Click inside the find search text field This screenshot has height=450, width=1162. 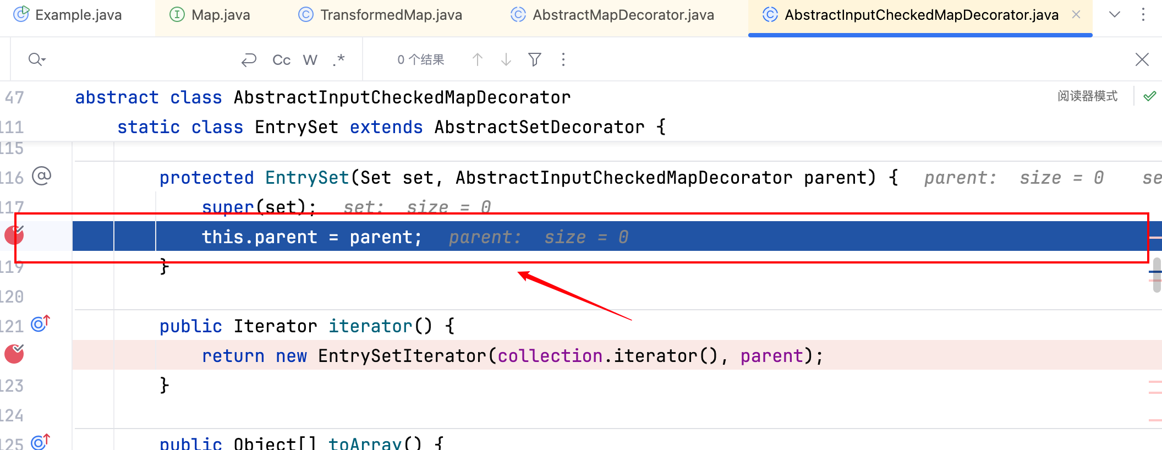point(138,59)
